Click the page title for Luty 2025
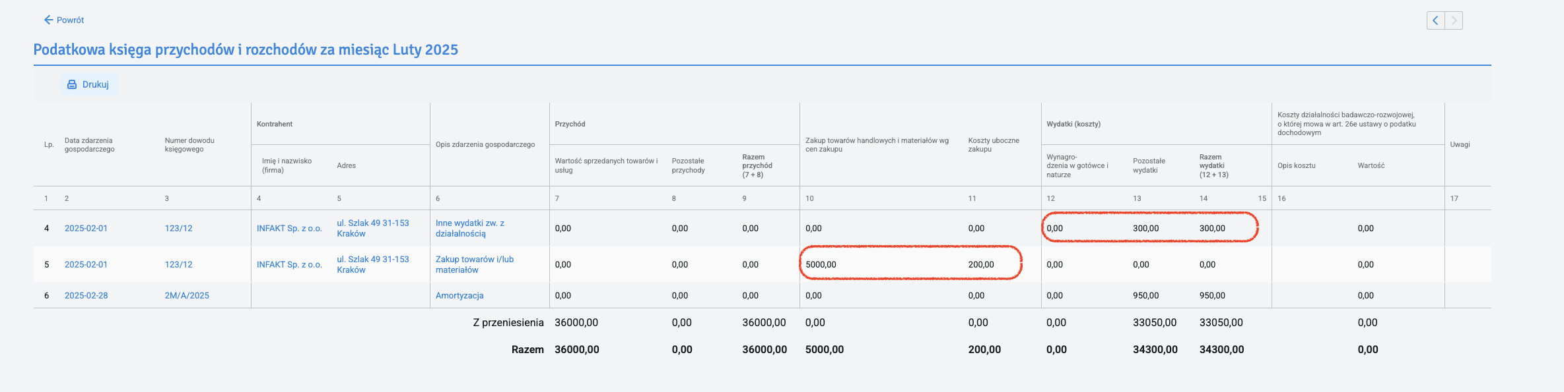Image resolution: width=1564 pixels, height=392 pixels. point(246,50)
